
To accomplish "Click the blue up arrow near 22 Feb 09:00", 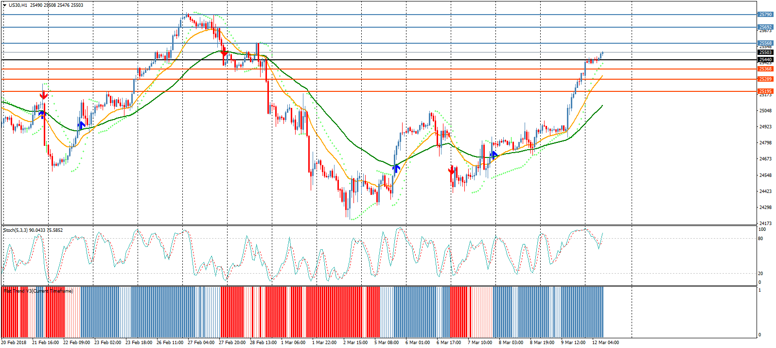I will (x=82, y=125).
